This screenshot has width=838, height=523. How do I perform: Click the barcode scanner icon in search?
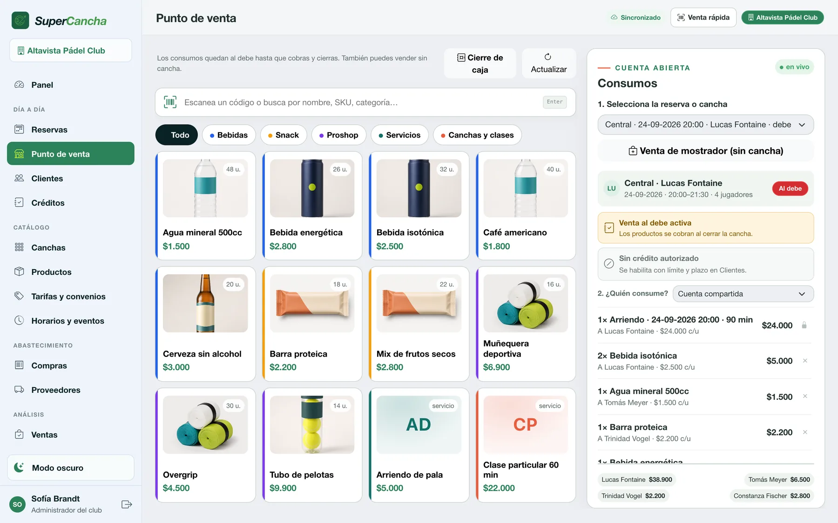[170, 102]
